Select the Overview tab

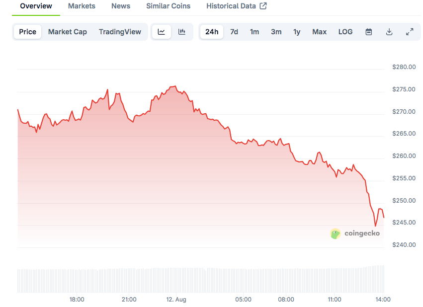[x=36, y=6]
